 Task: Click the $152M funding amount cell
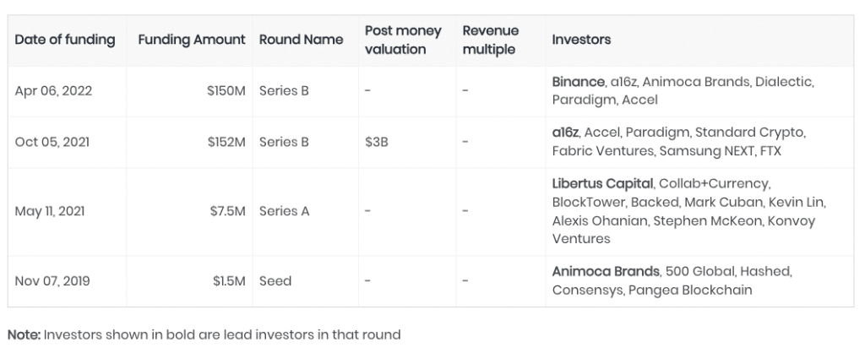[226, 142]
